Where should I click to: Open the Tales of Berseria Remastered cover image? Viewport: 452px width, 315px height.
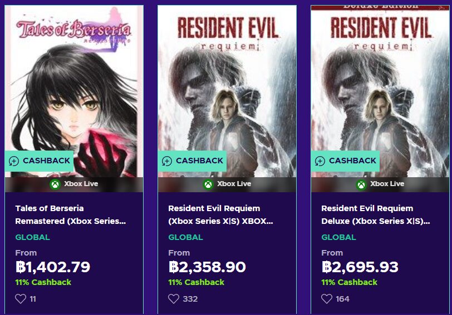(74, 83)
